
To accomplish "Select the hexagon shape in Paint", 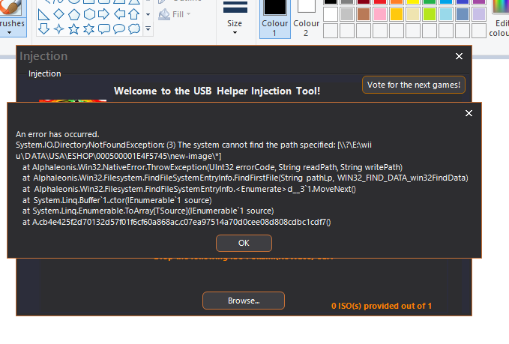I will [x=89, y=14].
